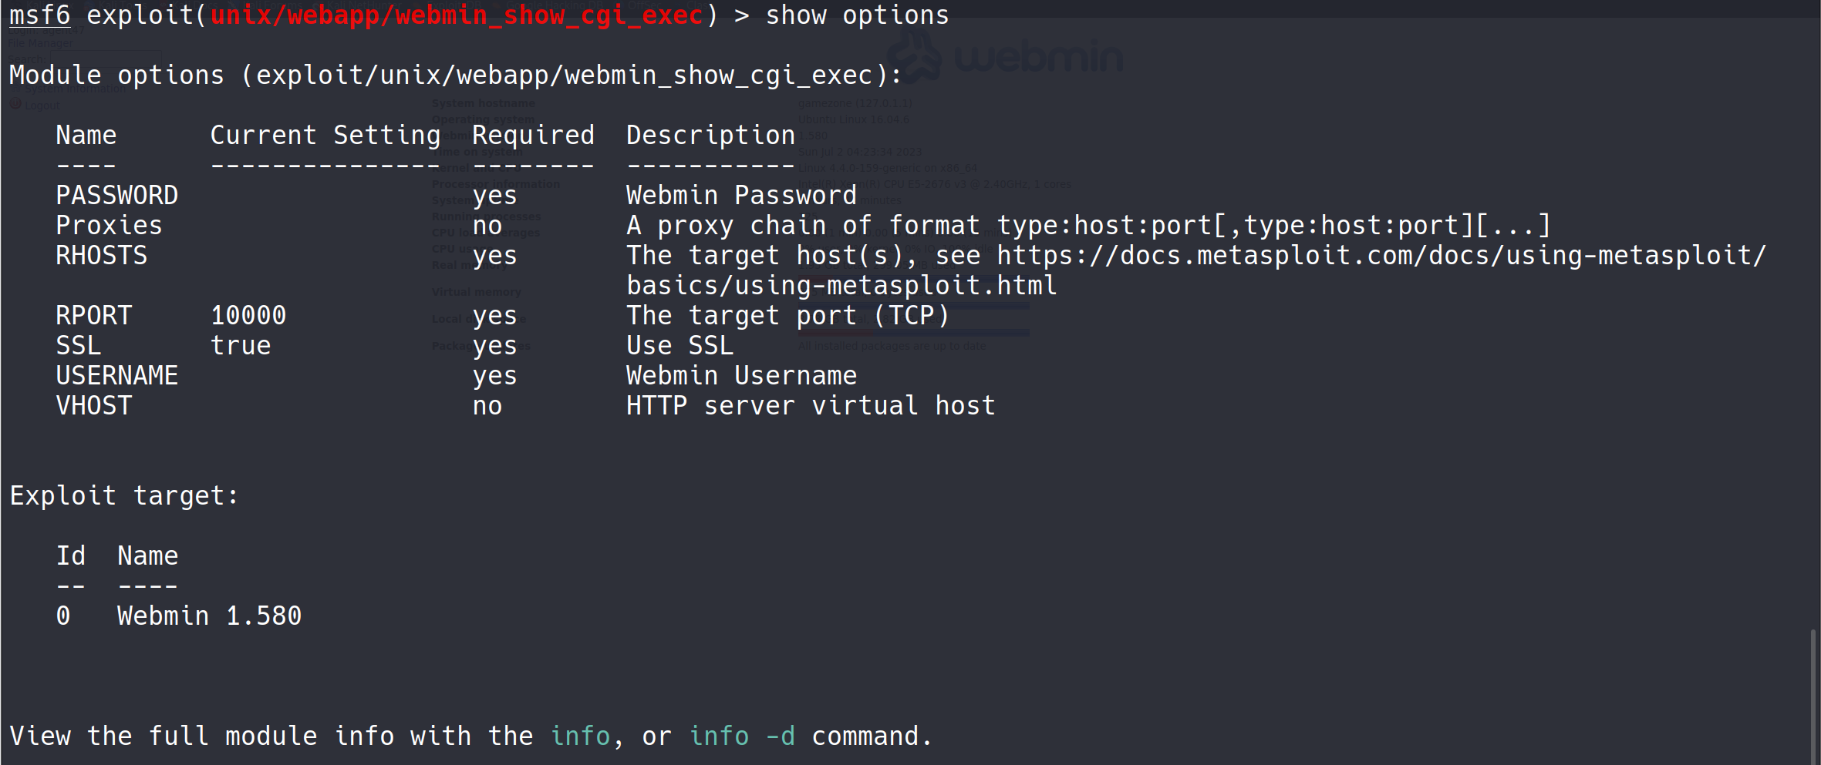Click the Proxies option name
This screenshot has height=765, width=1821.
pos(109,226)
